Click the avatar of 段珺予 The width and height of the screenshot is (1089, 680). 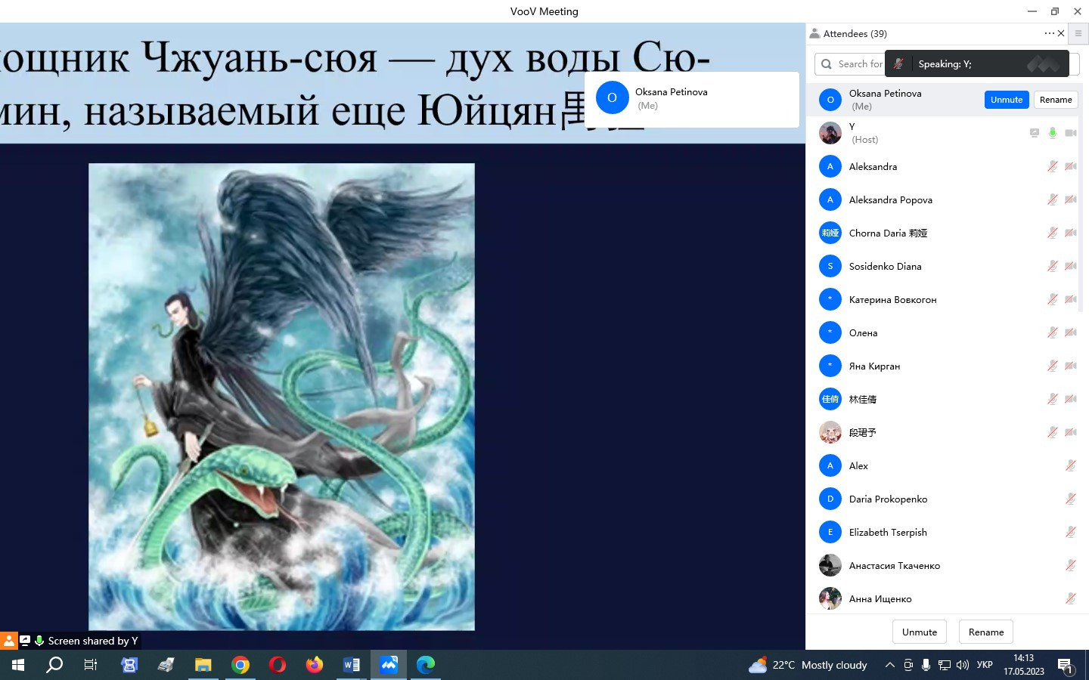(x=830, y=432)
